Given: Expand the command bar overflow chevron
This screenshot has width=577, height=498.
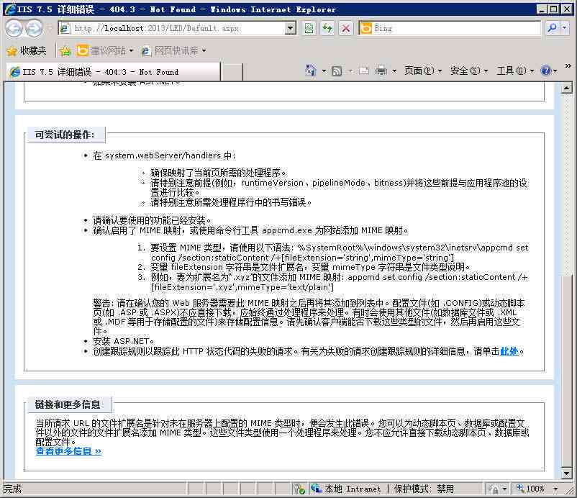Looking at the screenshot, I should tap(568, 66).
